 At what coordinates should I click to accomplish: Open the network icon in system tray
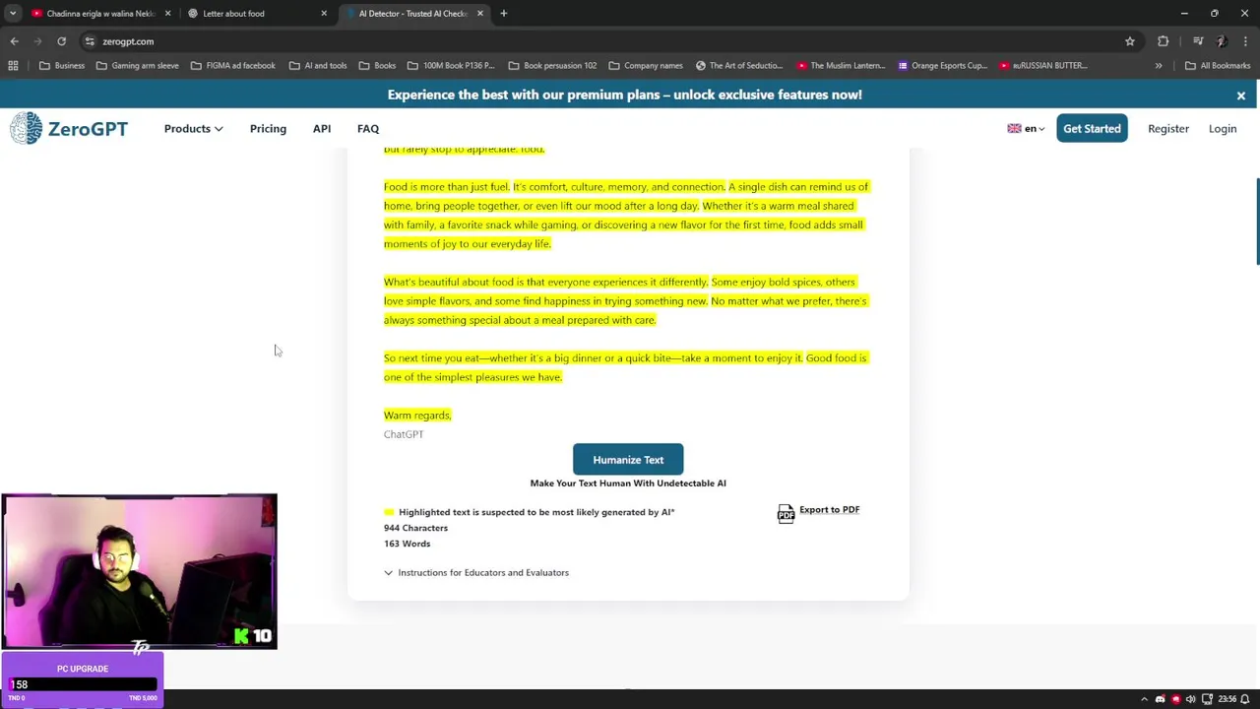(x=1206, y=699)
